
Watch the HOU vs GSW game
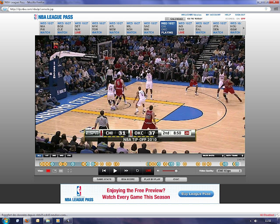pyautogui.click(x=235, y=28)
